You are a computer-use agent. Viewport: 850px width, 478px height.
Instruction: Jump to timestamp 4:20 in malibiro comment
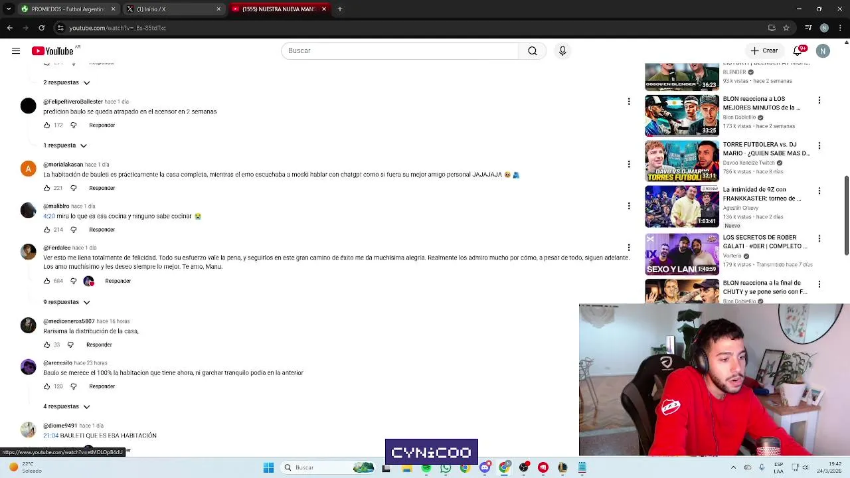pos(49,216)
